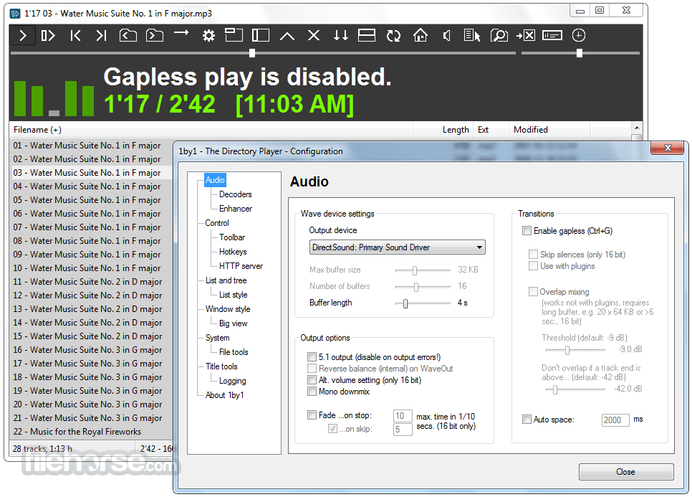Toggle the Auto space checkbox

[527, 420]
